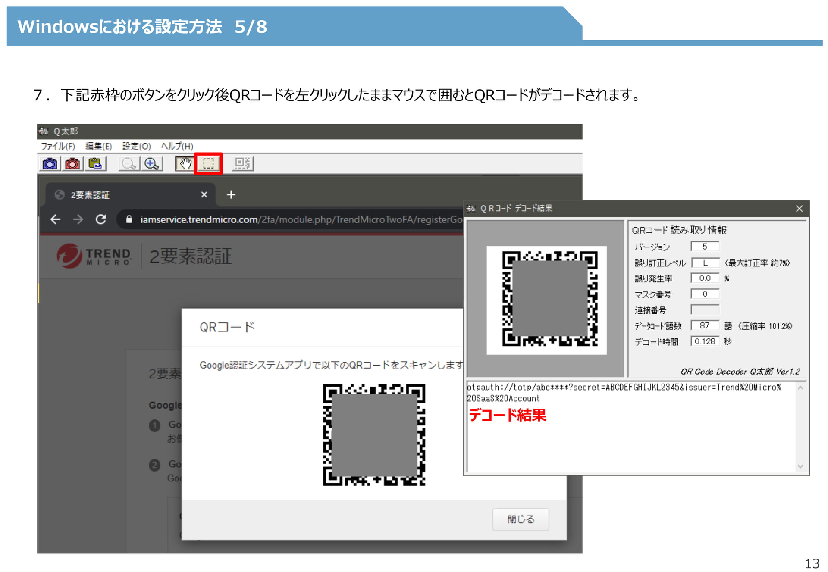
Task: Click the decoded text starting "otpauth://totp/abc****"
Action: (624, 393)
